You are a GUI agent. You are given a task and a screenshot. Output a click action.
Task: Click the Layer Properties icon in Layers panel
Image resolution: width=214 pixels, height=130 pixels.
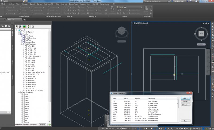point(112,9)
